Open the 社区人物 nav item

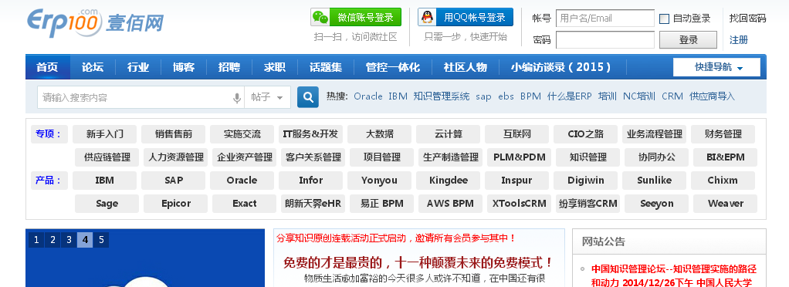click(x=466, y=67)
